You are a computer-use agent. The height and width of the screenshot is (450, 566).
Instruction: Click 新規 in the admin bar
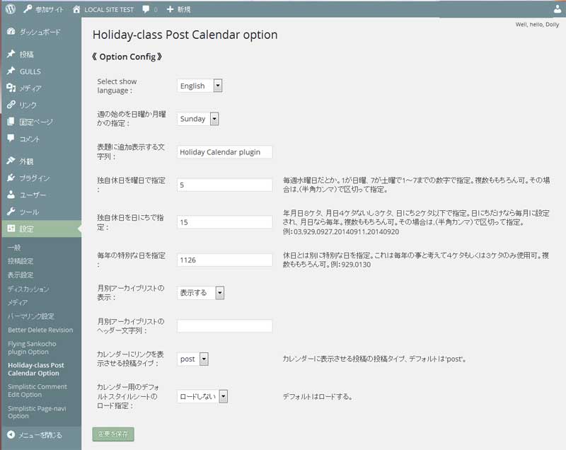click(x=184, y=10)
